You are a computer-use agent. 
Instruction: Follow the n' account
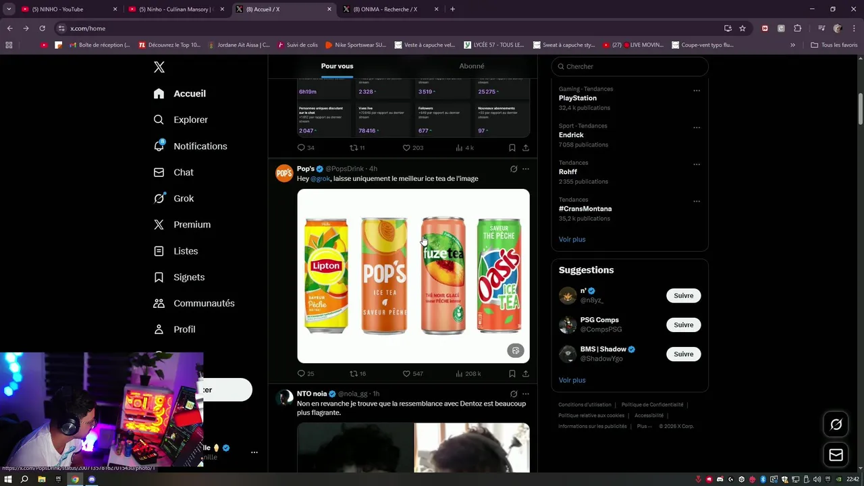[x=683, y=296]
